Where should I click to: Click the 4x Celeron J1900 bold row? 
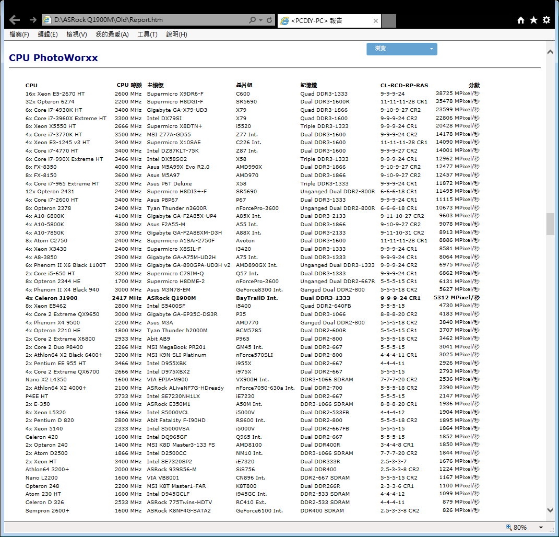(253, 298)
